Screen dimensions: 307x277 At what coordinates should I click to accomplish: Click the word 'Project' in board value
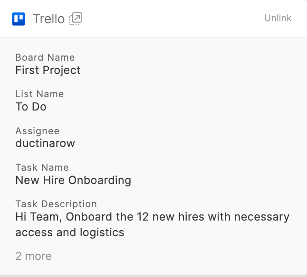point(62,71)
